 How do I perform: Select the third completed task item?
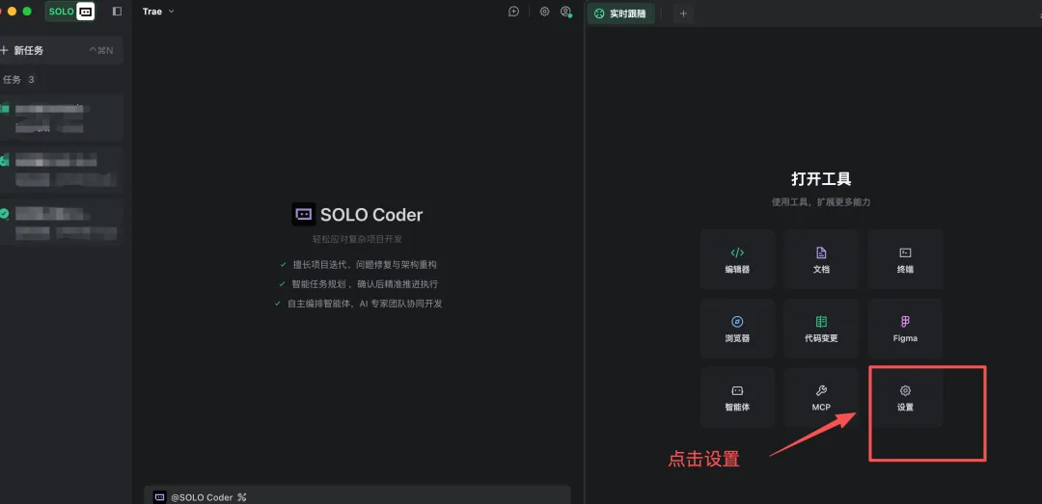[x=60, y=223]
